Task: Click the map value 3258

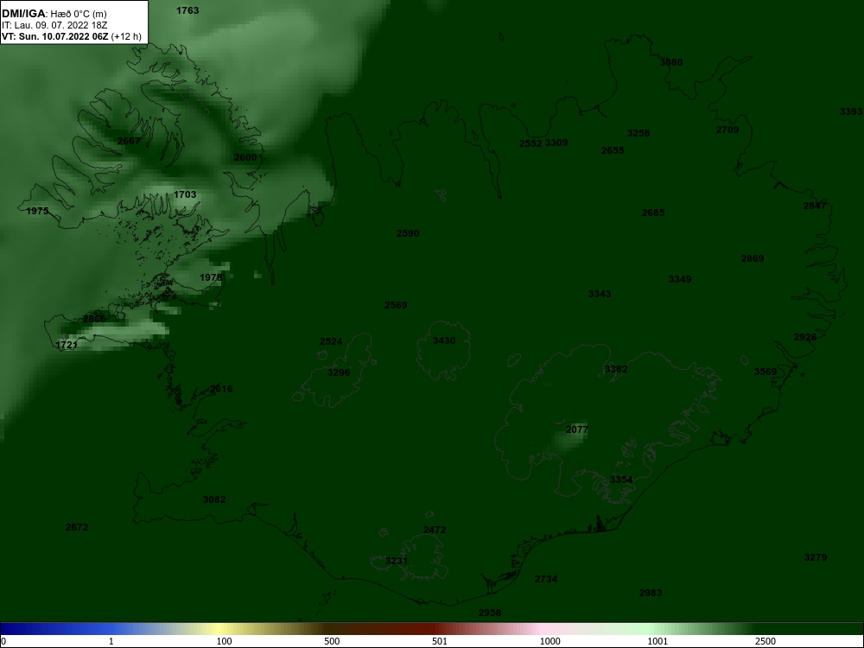Action: tap(638, 133)
